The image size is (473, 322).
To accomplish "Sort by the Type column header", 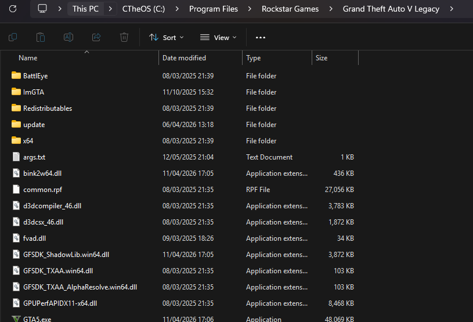I will pos(254,58).
